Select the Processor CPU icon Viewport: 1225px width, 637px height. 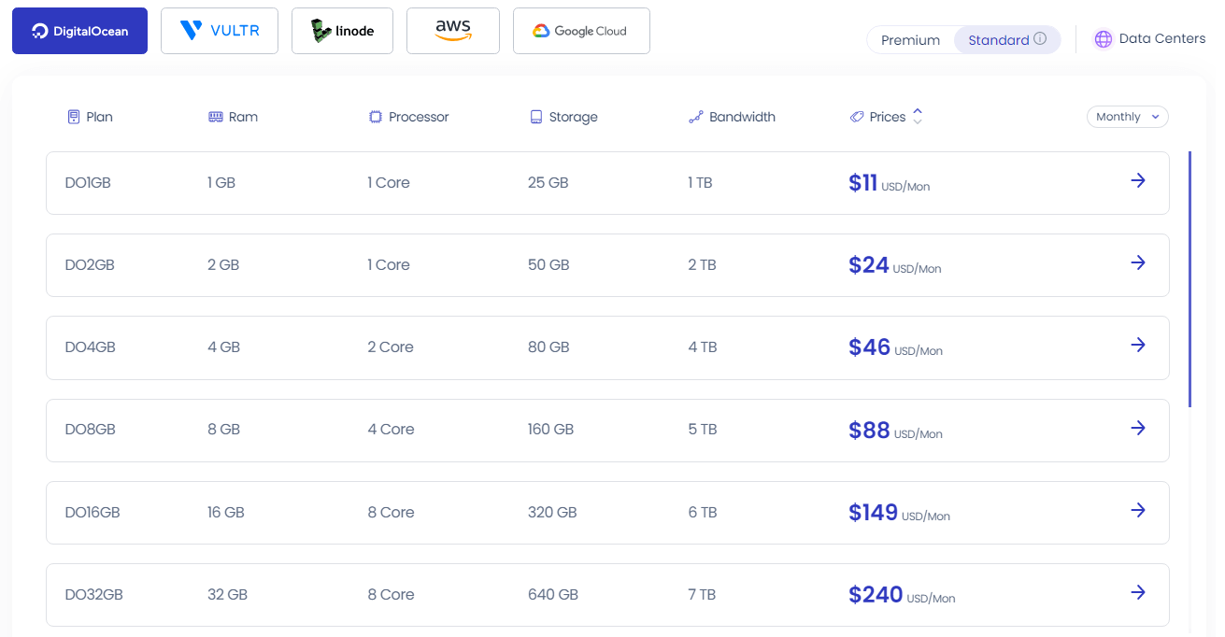click(375, 116)
